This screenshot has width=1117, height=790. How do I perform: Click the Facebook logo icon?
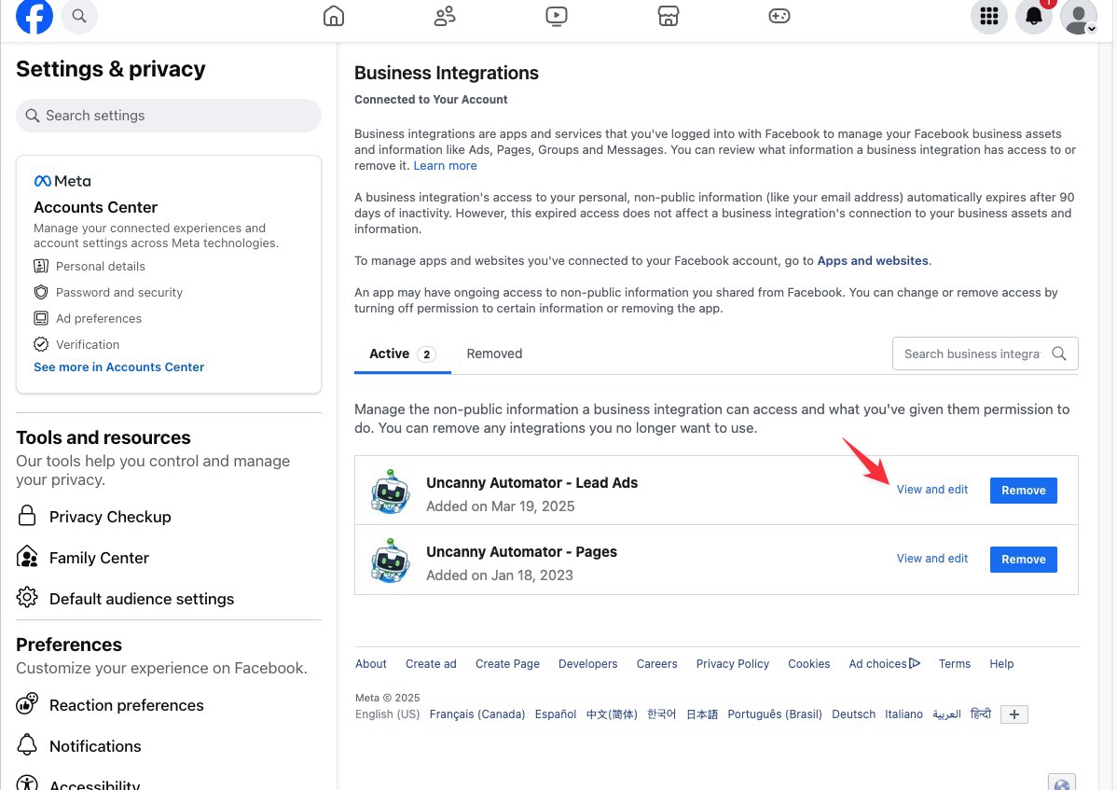coord(34,16)
